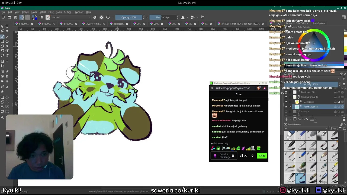Open the layer filter funnel menu

pos(344,78)
